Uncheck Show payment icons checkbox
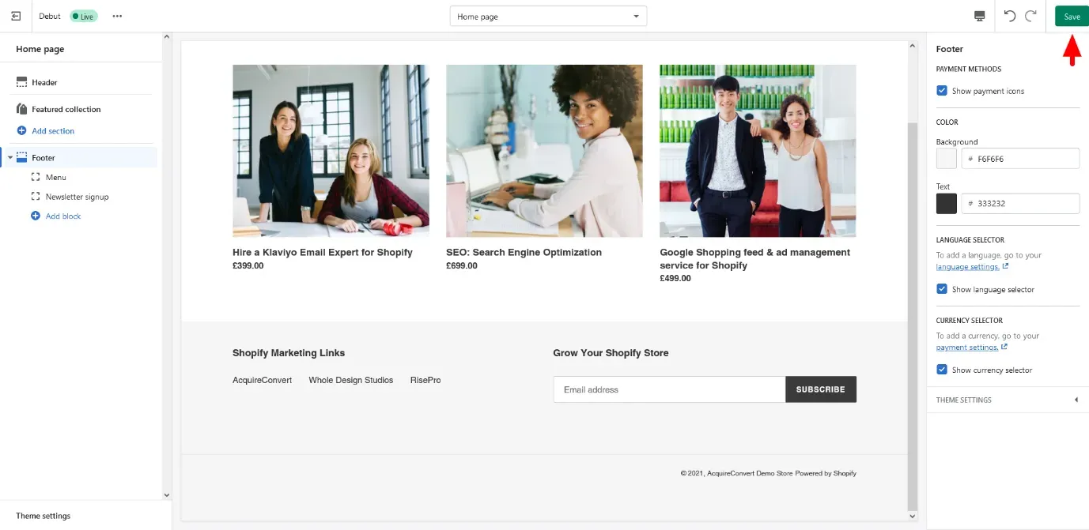This screenshot has width=1089, height=530. 942,91
